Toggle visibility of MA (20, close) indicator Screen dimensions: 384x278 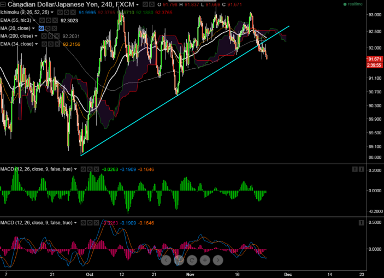click(41, 27)
